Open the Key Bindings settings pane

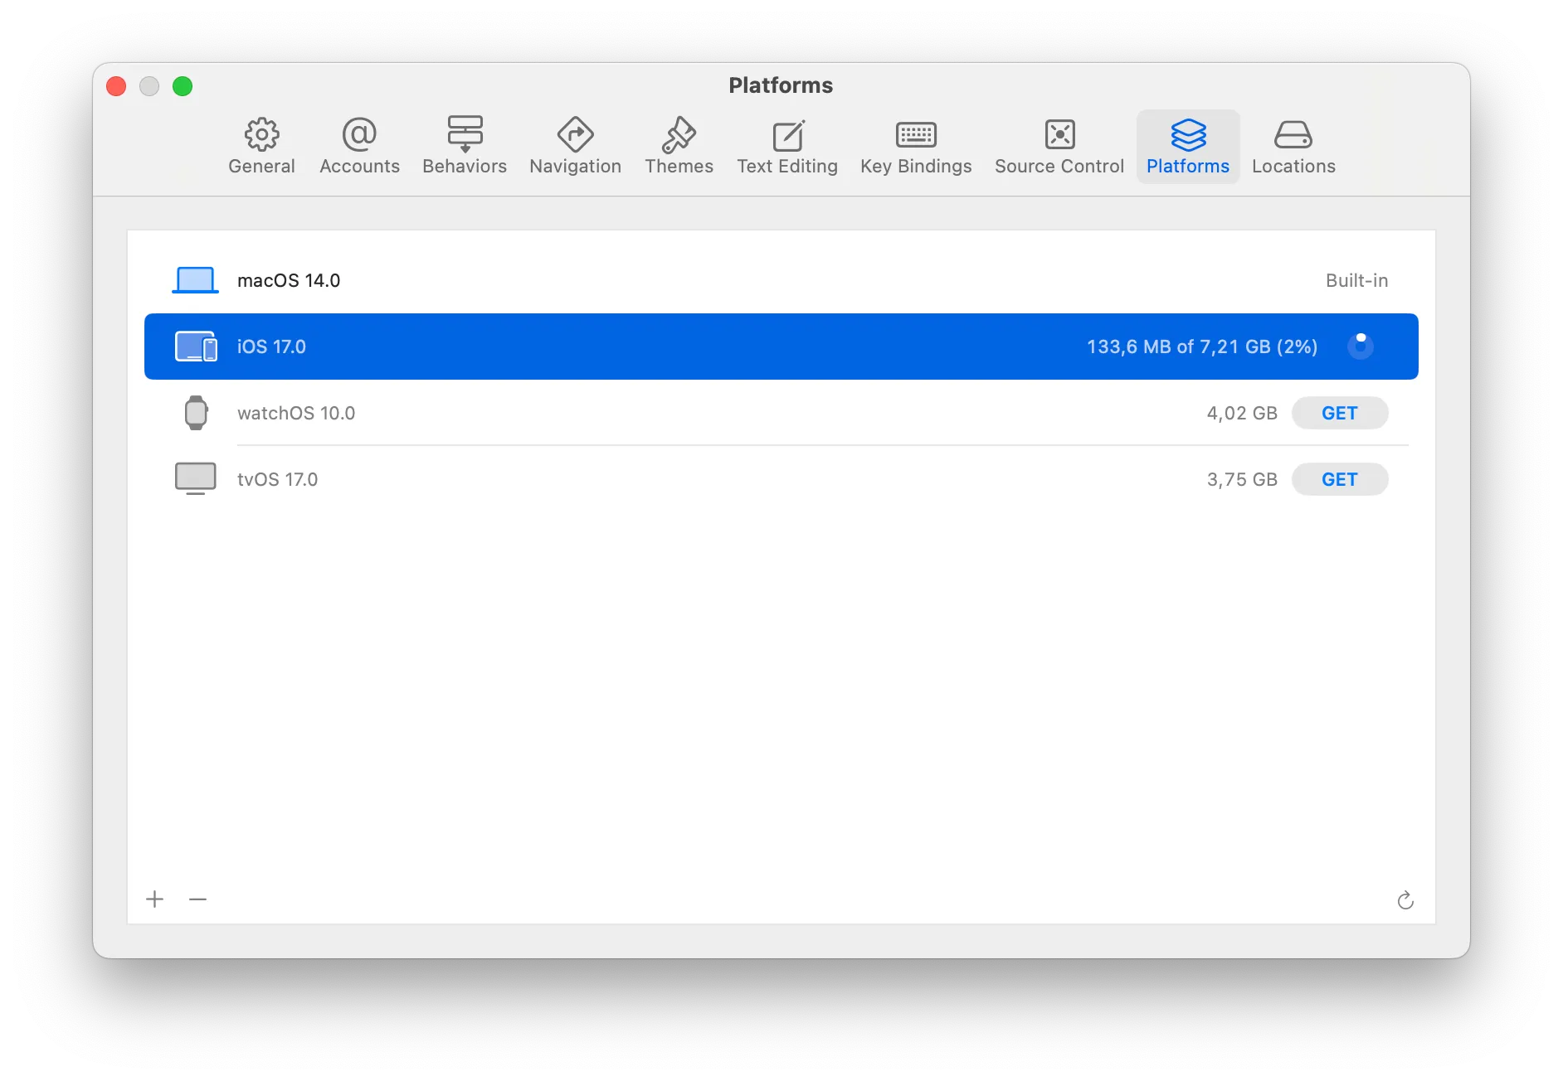pyautogui.click(x=916, y=146)
